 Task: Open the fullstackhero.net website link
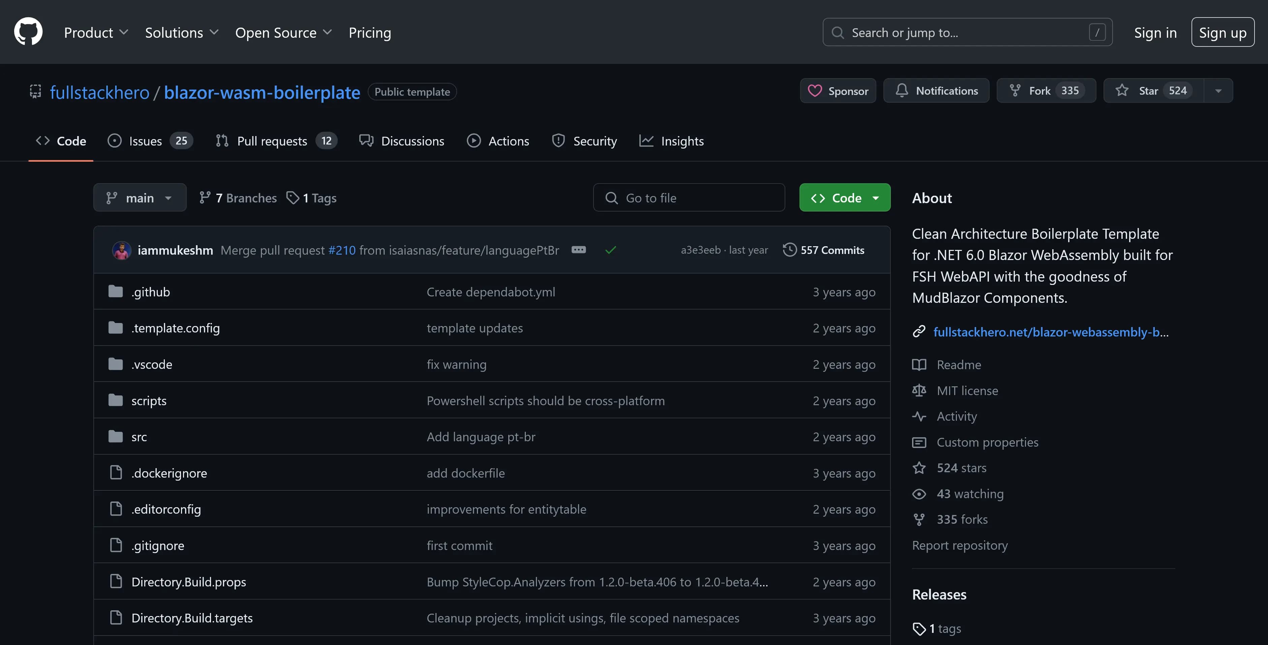coord(1050,332)
